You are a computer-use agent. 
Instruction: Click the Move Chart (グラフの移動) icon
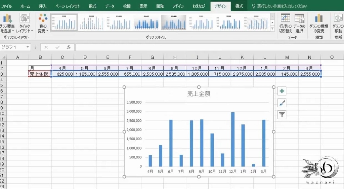click(x=338, y=23)
